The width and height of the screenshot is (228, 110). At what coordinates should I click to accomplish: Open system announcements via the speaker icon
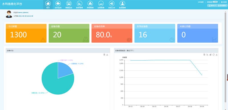tap(111, 3)
